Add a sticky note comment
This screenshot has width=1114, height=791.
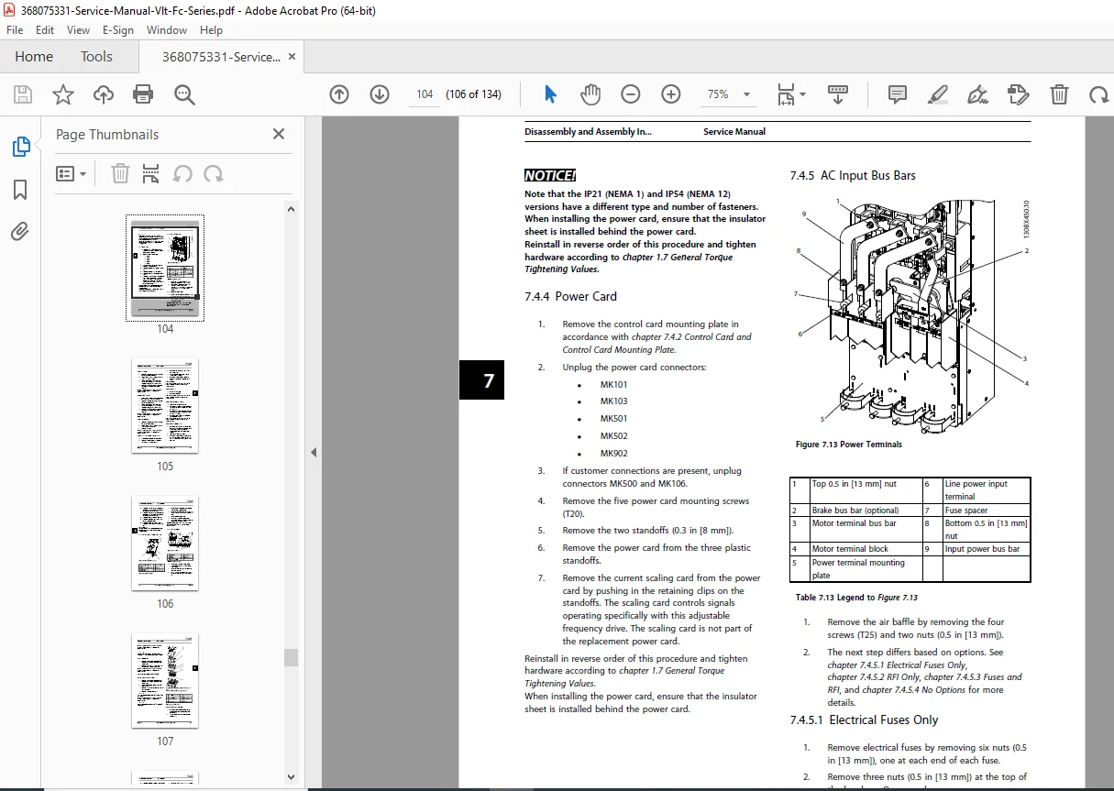point(897,94)
